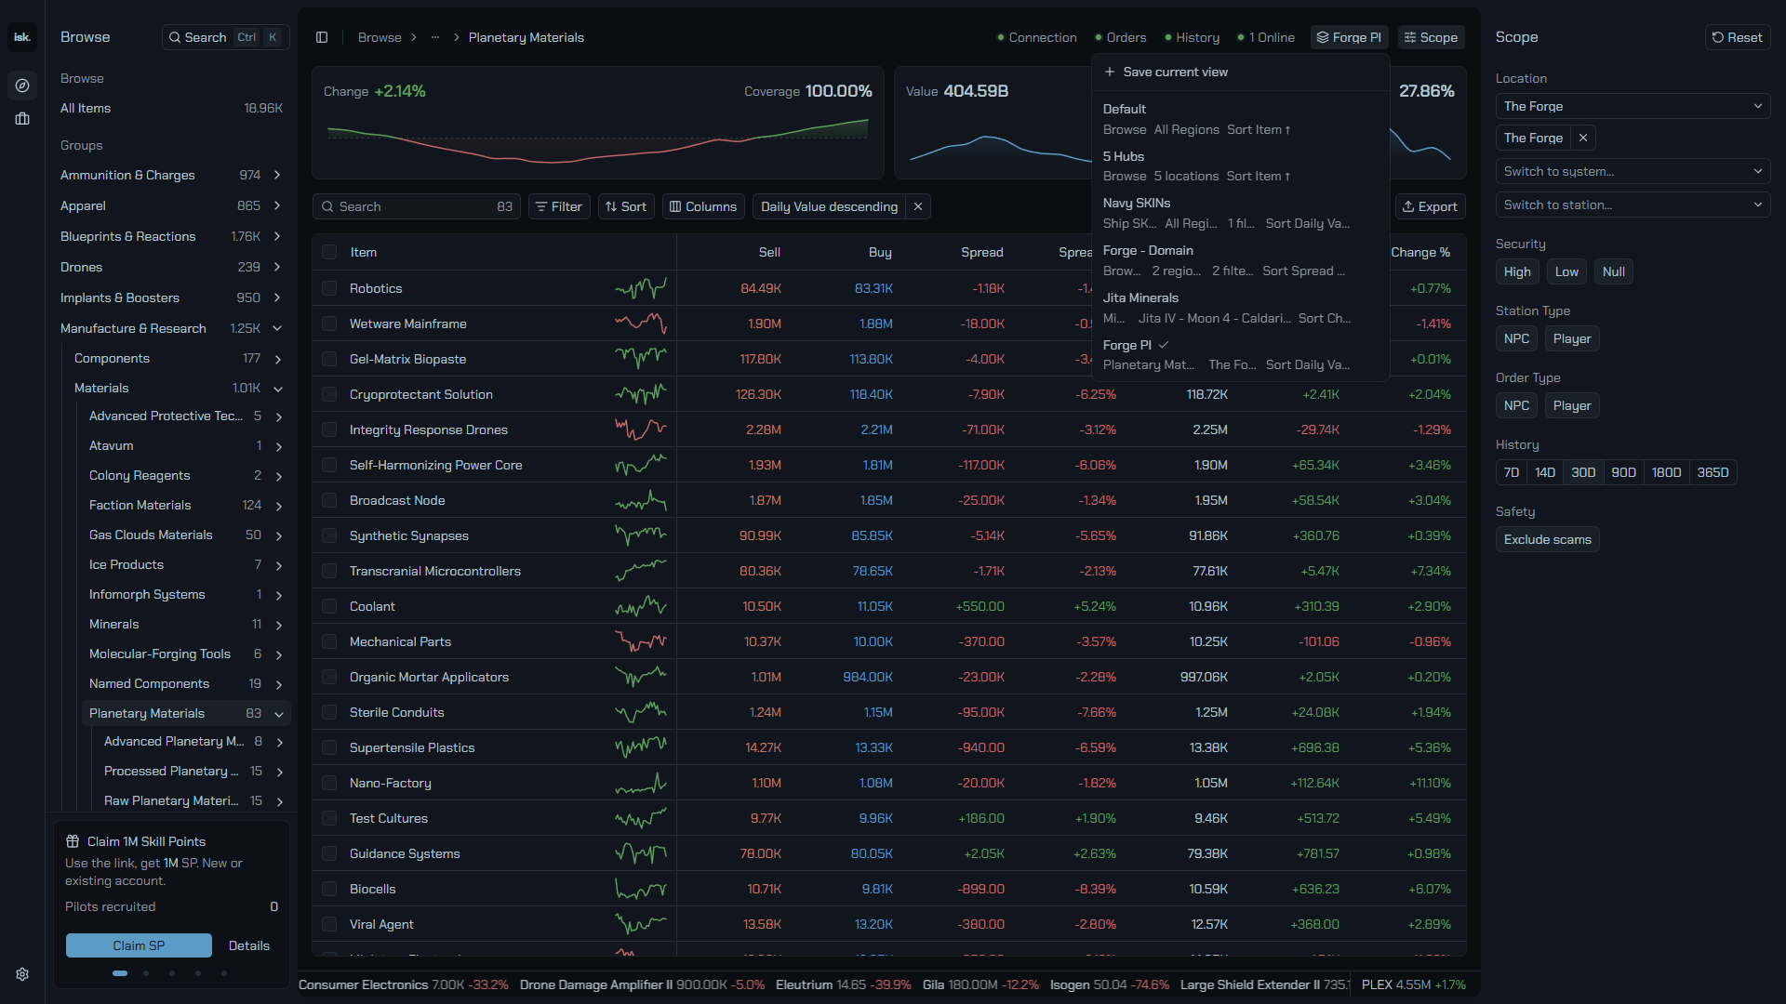Remove The Forge location tag
The height and width of the screenshot is (1004, 1786).
(1583, 138)
